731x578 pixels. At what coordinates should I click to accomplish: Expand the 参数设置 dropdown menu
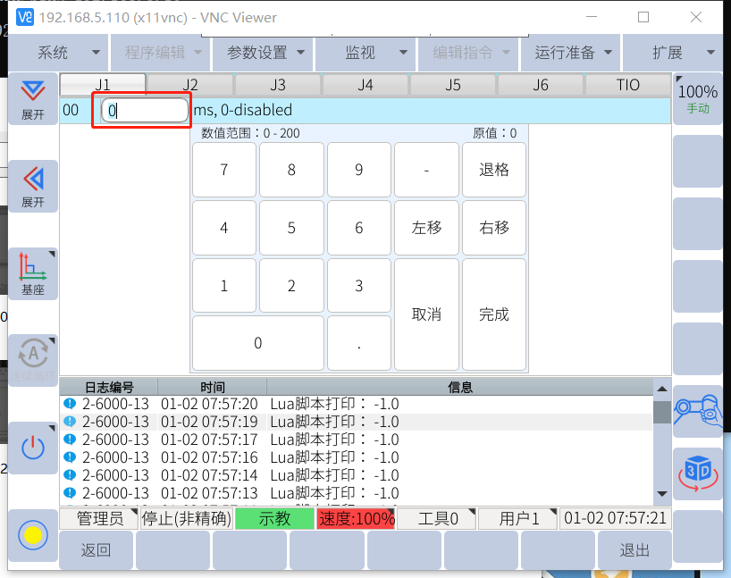265,53
